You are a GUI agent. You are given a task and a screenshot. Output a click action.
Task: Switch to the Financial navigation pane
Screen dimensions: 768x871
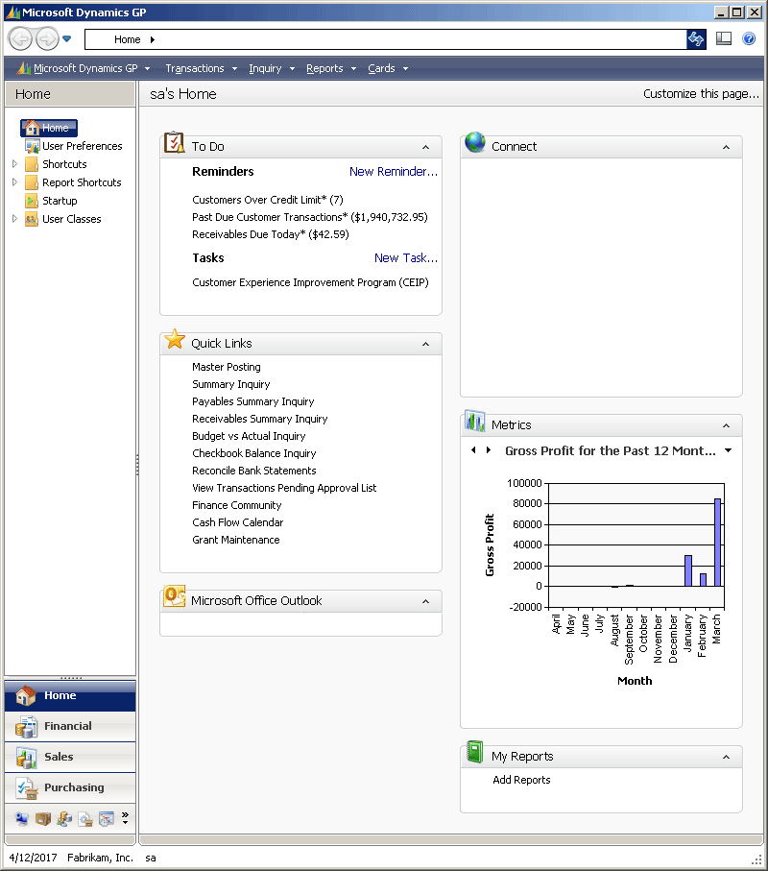click(70, 726)
